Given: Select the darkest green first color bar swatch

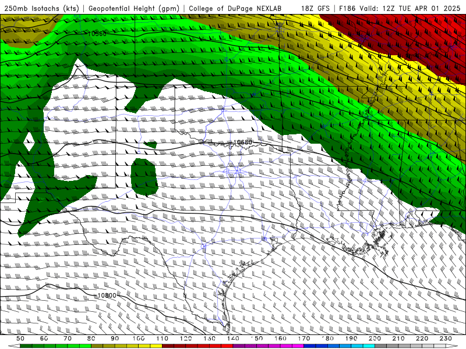Looking at the screenshot, I should coord(26,346).
